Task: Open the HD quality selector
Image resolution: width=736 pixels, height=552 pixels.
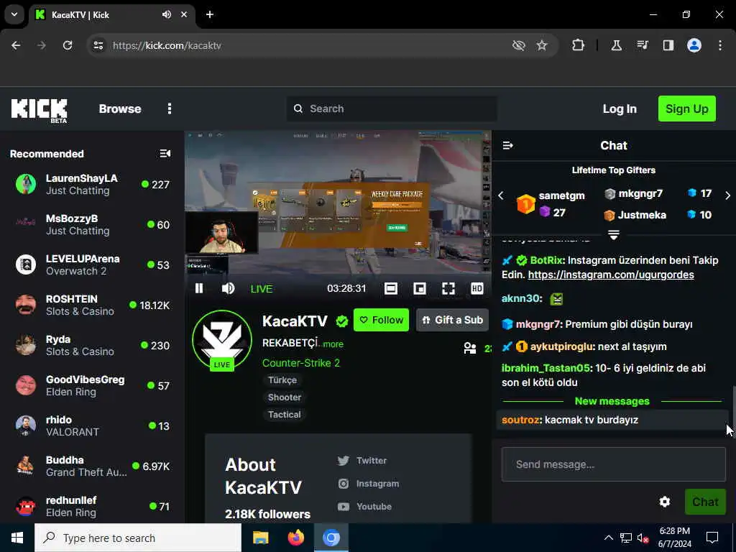Action: [x=477, y=288]
